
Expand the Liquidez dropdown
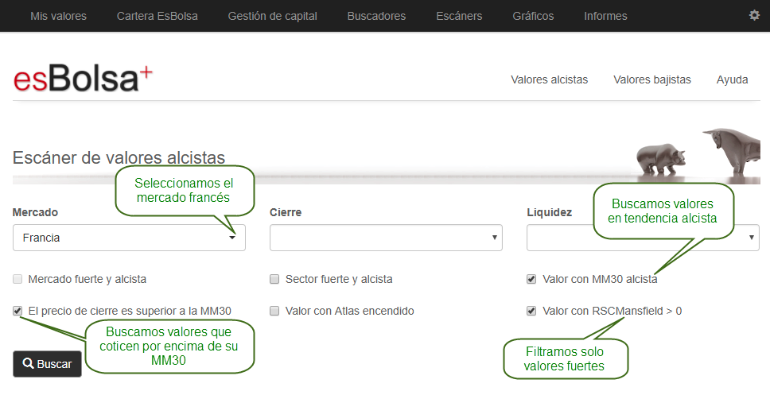pos(642,238)
